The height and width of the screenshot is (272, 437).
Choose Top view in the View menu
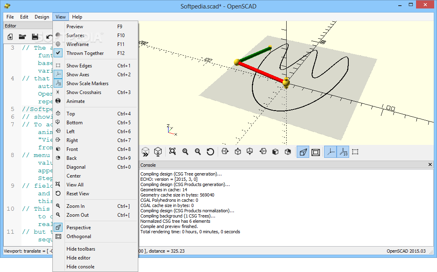tap(95, 113)
